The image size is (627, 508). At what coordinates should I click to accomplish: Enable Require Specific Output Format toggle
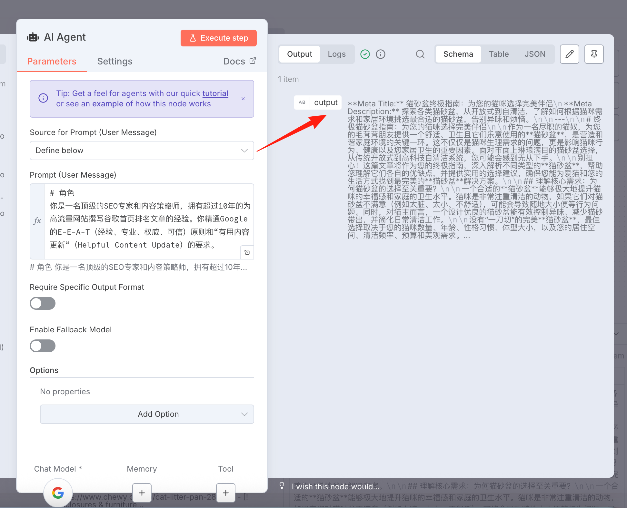pyautogui.click(x=43, y=303)
